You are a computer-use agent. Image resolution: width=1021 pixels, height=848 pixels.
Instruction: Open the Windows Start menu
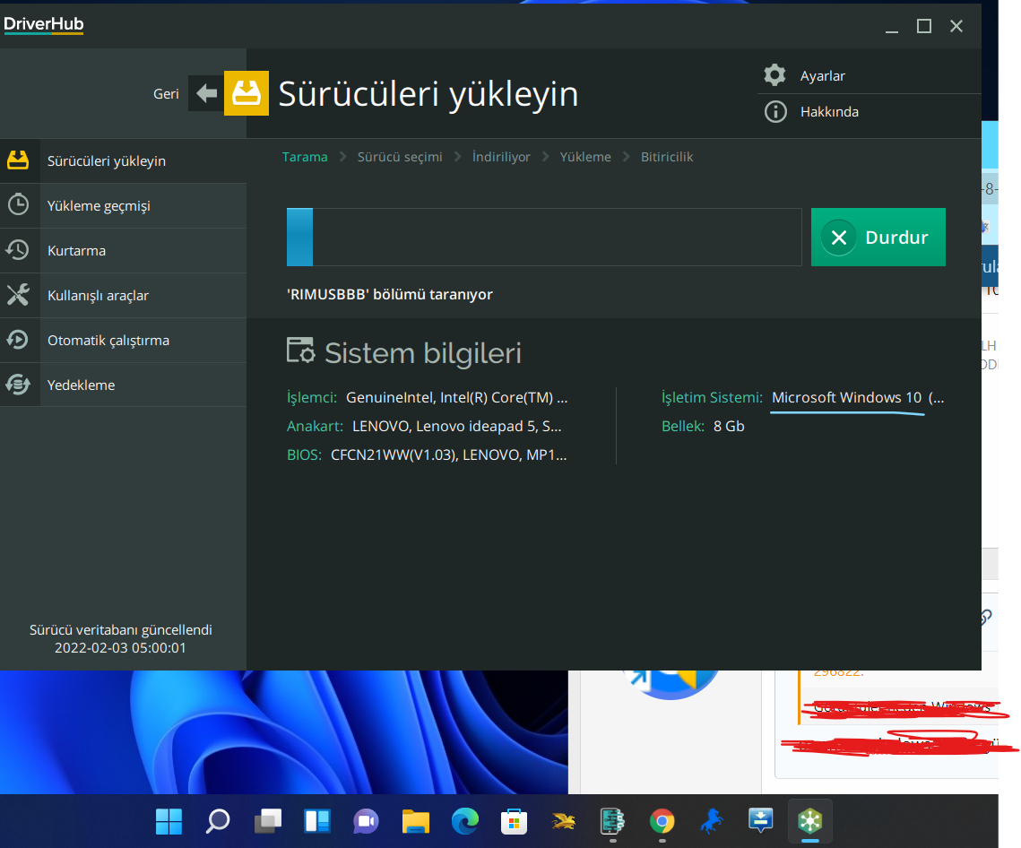click(169, 821)
